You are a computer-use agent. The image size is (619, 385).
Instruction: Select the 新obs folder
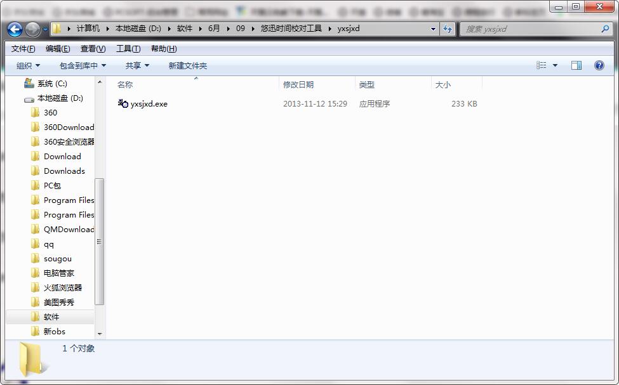point(54,331)
